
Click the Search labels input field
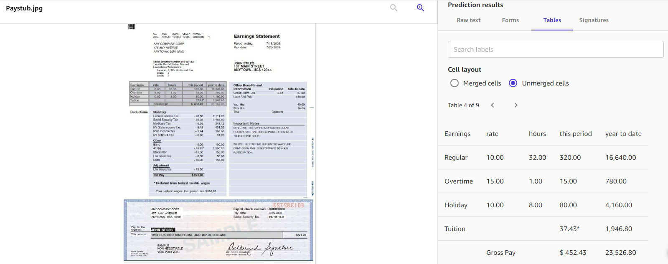pyautogui.click(x=556, y=49)
